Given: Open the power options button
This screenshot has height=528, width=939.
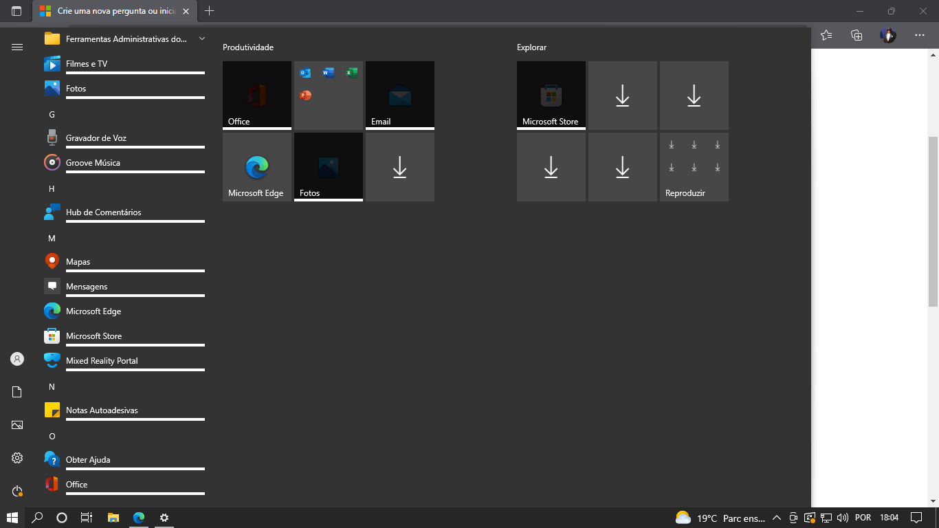Looking at the screenshot, I should [17, 491].
